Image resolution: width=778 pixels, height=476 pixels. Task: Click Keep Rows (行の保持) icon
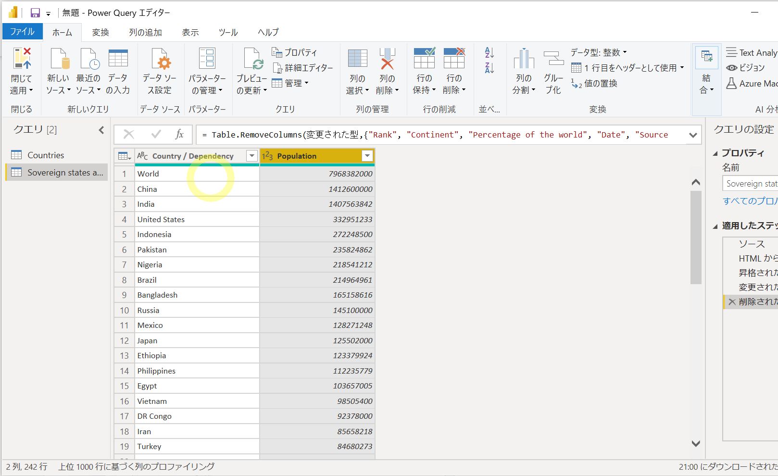(424, 58)
